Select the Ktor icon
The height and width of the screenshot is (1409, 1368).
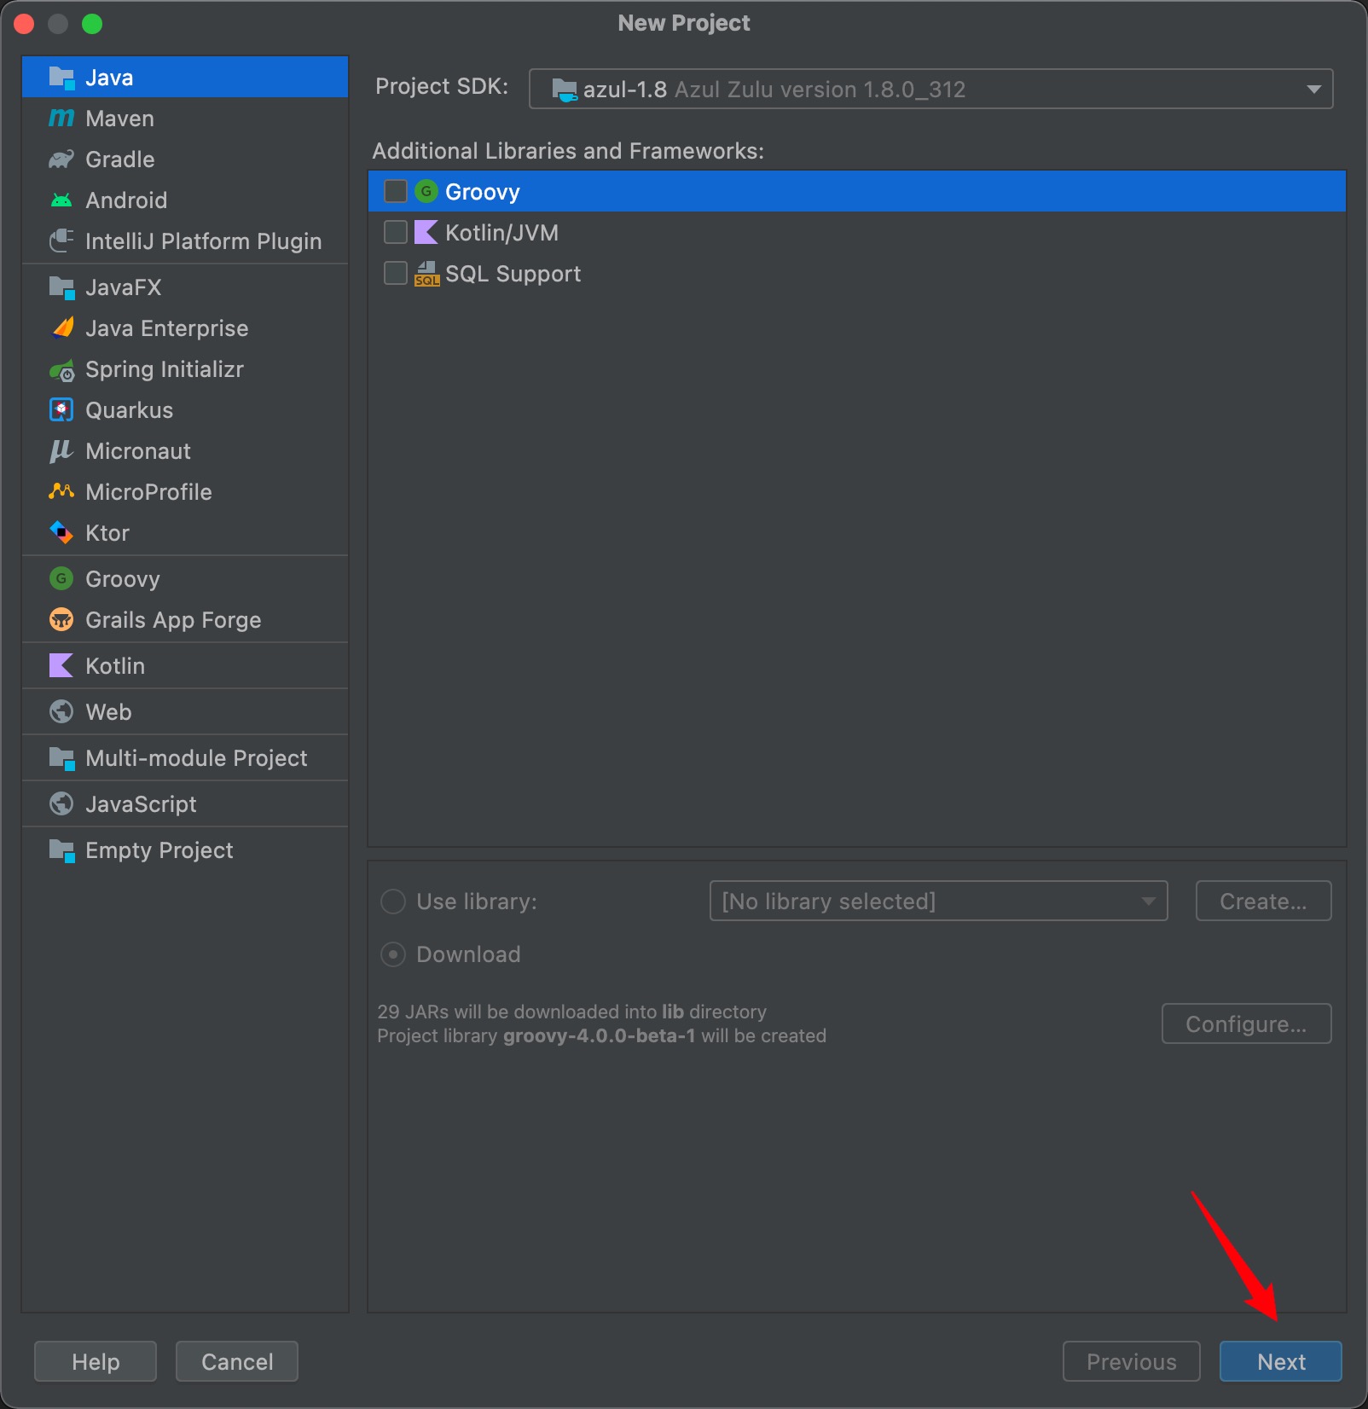(61, 533)
